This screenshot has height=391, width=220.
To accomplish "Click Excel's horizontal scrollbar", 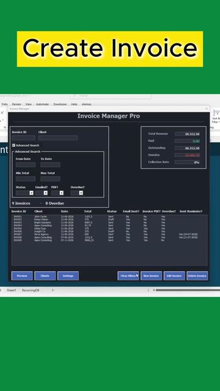I will coord(187,290).
